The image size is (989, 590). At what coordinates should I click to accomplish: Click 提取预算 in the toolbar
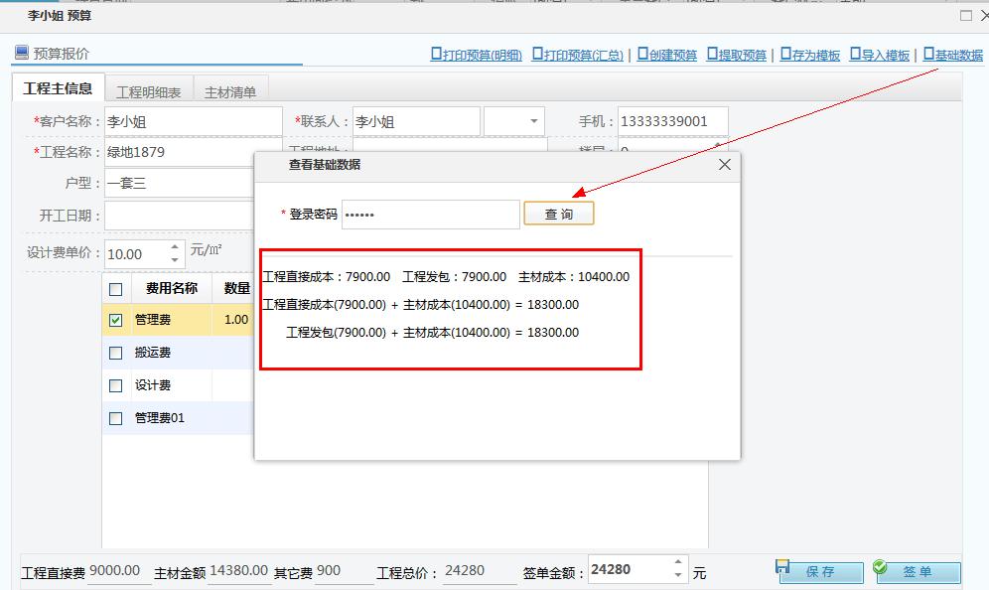737,56
